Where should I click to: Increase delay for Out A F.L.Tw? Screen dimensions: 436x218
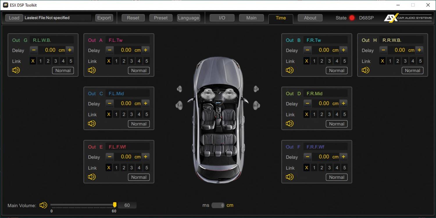click(145, 50)
